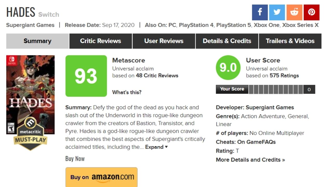Open the 575 Ratings link
Viewport: 332px width, 187px height.
(284, 76)
